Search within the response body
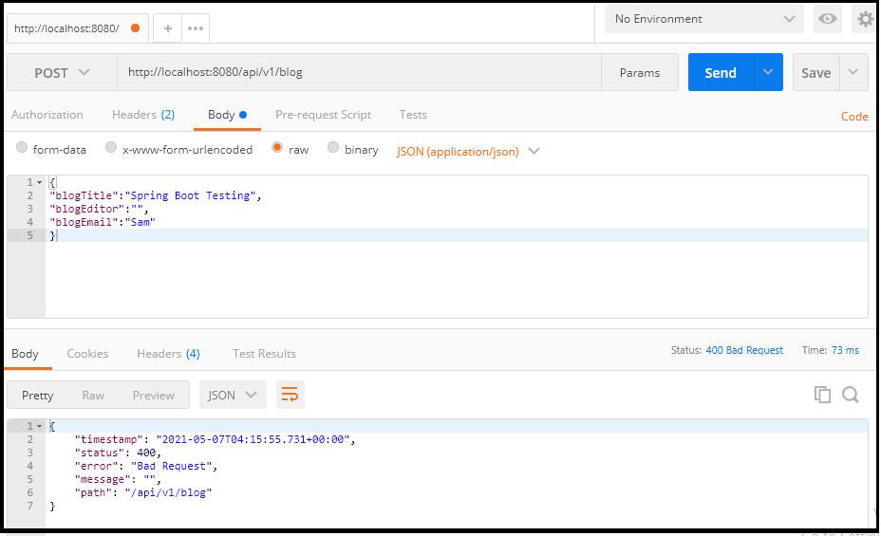 coord(850,395)
